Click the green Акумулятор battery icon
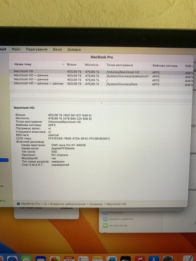The width and height of the screenshot is (196, 261). click(x=105, y=225)
